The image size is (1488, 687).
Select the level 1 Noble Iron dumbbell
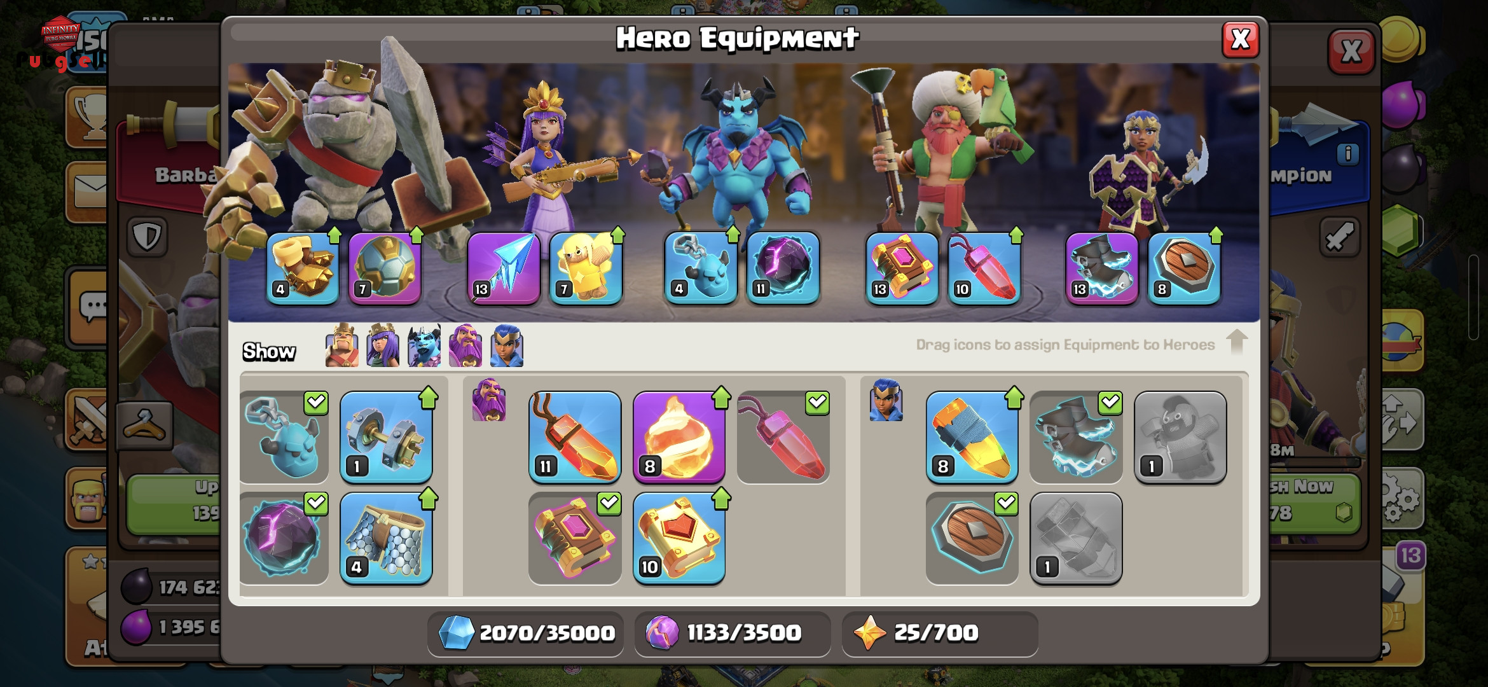pyautogui.click(x=386, y=437)
